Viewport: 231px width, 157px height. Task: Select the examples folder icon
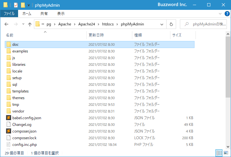click(9, 51)
